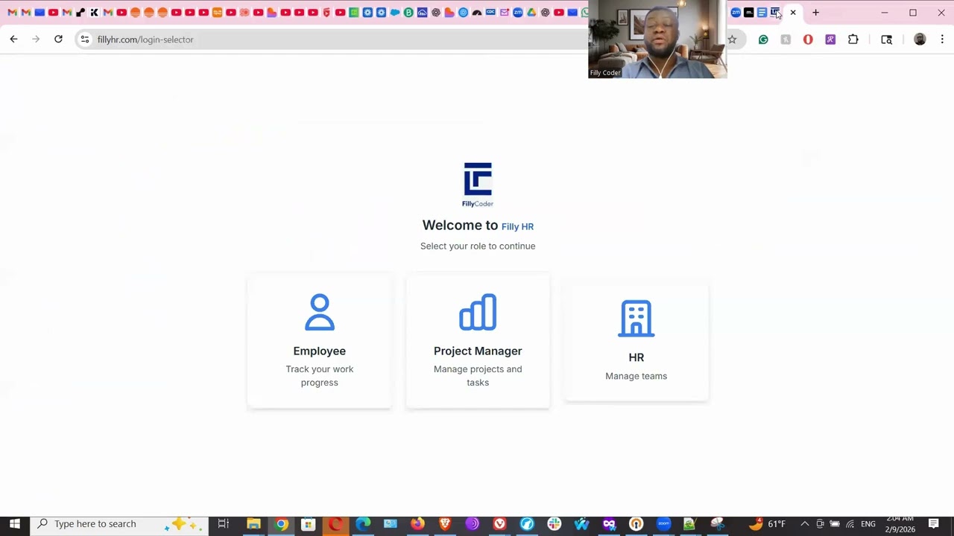The width and height of the screenshot is (954, 536).
Task: Open the Extensions puzzle menu
Action: pos(853,39)
